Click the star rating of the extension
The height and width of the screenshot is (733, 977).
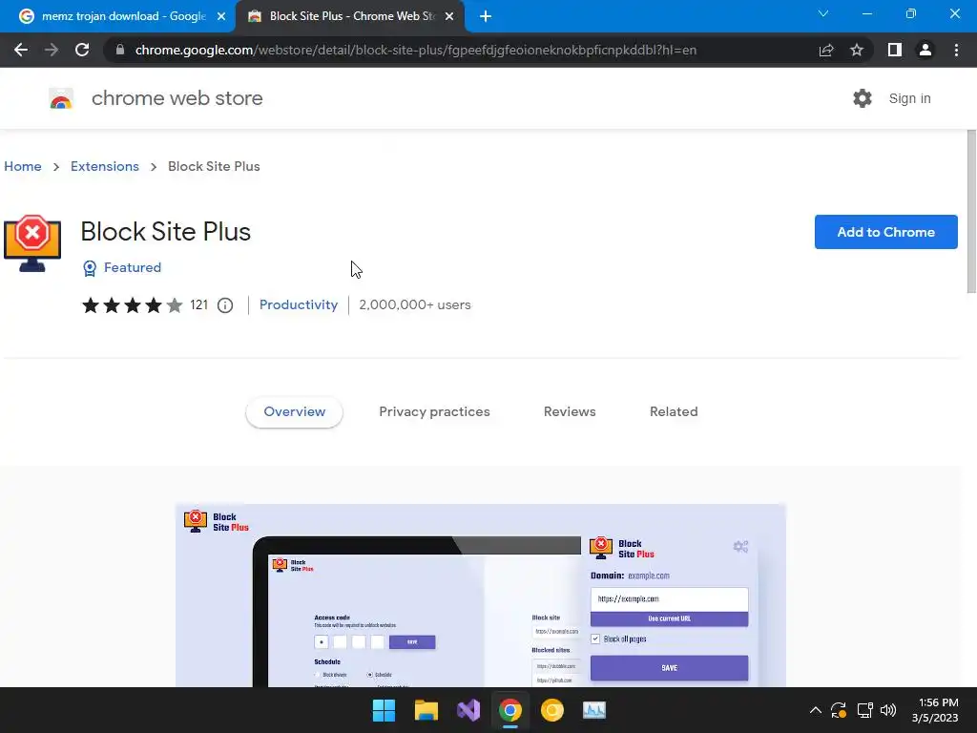point(132,304)
